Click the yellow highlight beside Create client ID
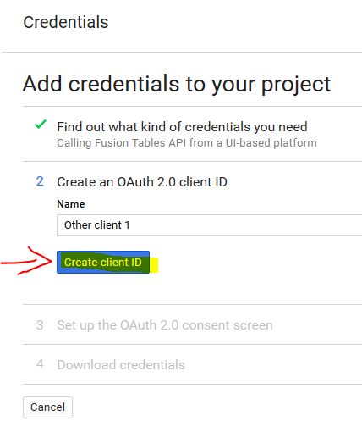 click(154, 265)
